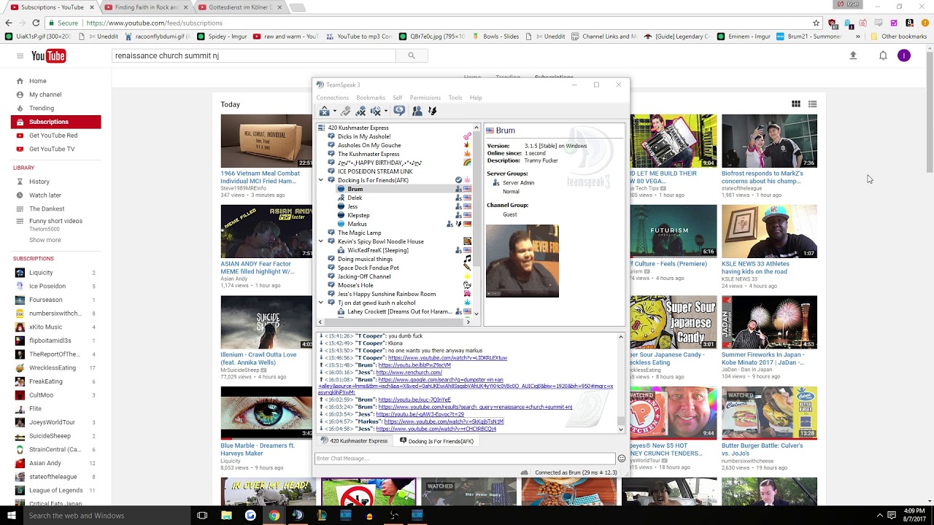Image resolution: width=934 pixels, height=525 pixels.
Task: Open the 1966 Vietnam Meal Combat video thumbnail
Action: pyautogui.click(x=266, y=141)
